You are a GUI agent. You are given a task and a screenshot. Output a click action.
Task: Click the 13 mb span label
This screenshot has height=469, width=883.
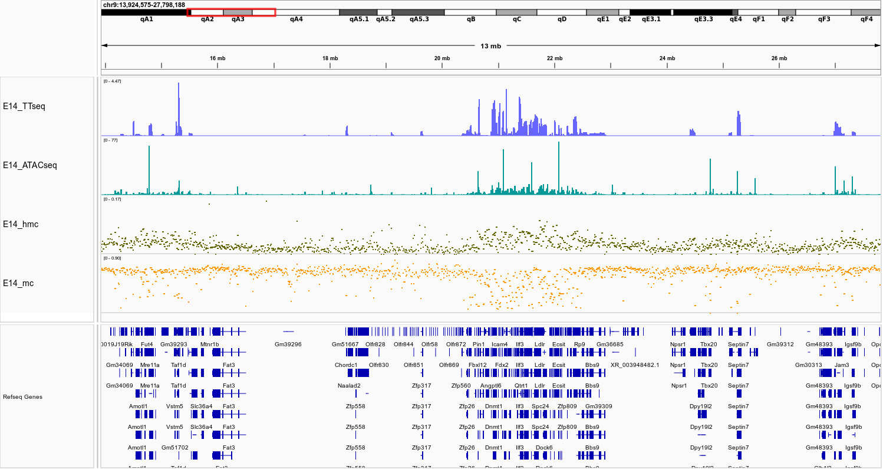[x=490, y=46]
